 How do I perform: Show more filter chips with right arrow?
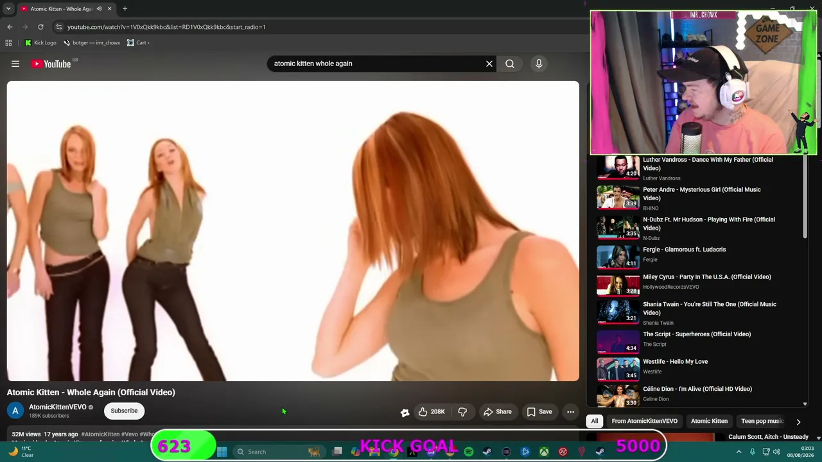[798, 422]
